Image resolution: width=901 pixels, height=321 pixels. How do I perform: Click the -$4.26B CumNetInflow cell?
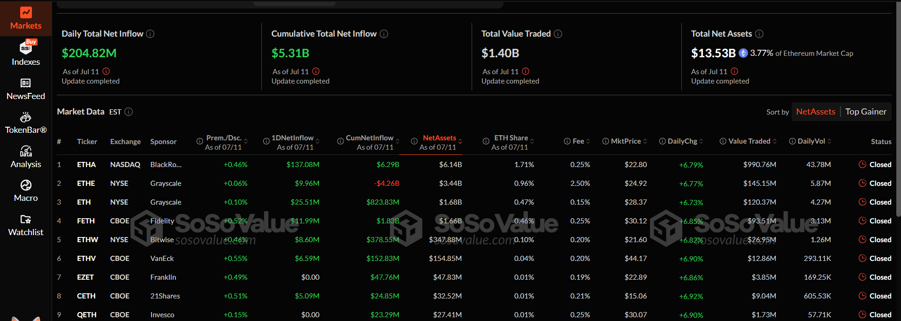pos(387,183)
